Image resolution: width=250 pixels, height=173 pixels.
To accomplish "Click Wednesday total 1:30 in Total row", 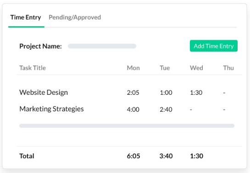I will [x=197, y=156].
